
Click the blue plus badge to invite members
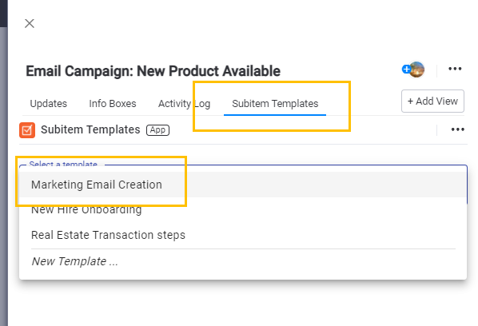406,70
